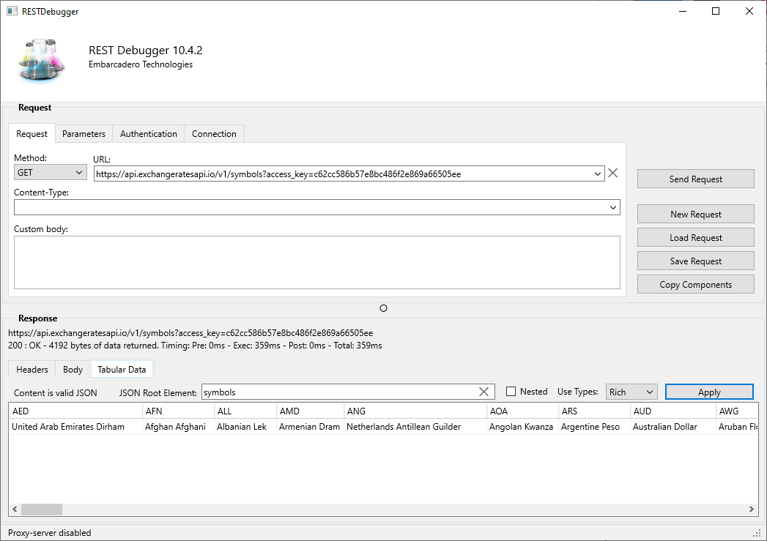Click the 200 : OK status line
Viewport: 767px width, 541px height.
pos(195,346)
